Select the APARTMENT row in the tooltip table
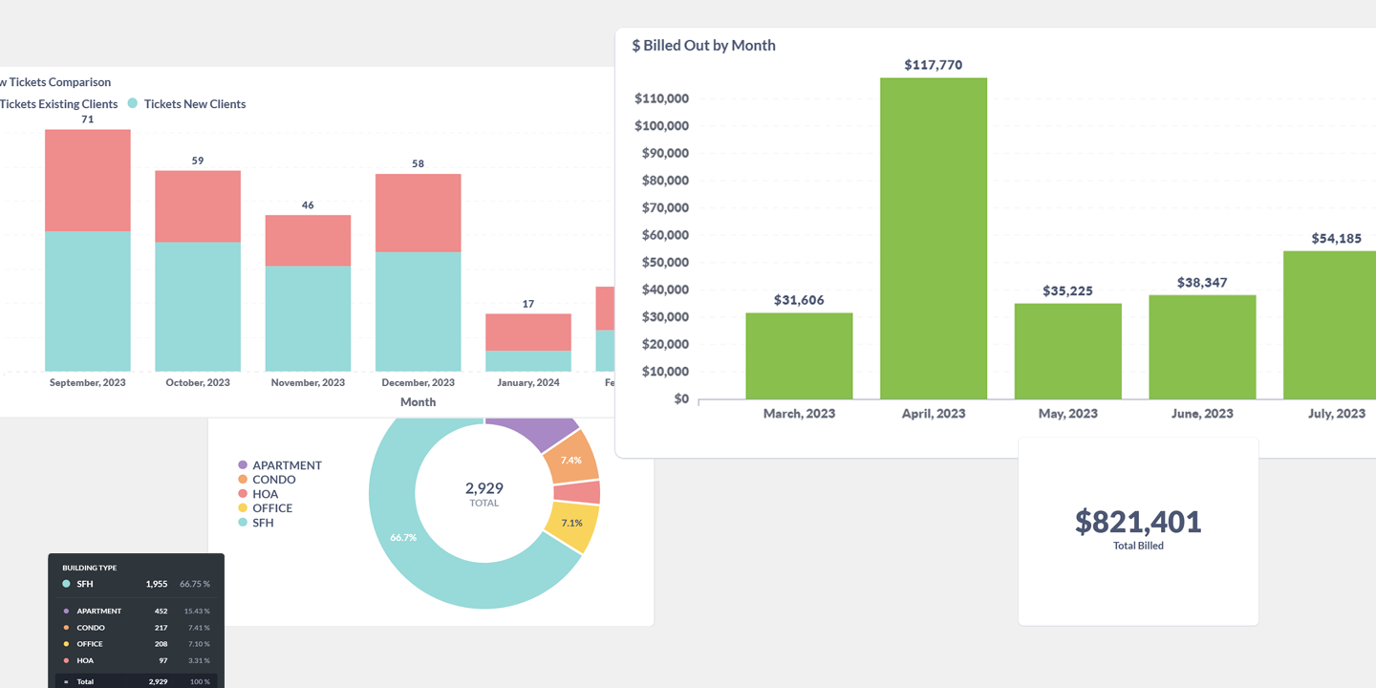Viewport: 1376px width, 688px height. [136, 612]
